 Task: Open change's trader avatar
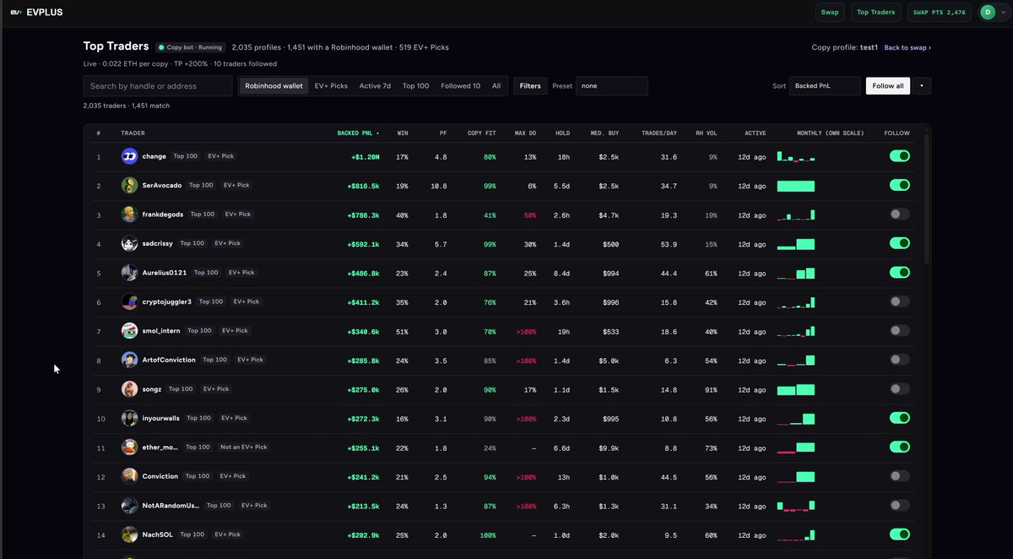tap(129, 156)
